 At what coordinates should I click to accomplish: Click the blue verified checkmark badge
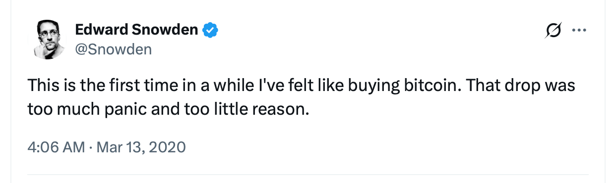211,30
